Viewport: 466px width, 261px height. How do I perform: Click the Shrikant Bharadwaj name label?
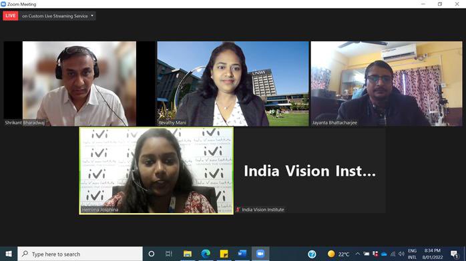coord(25,123)
